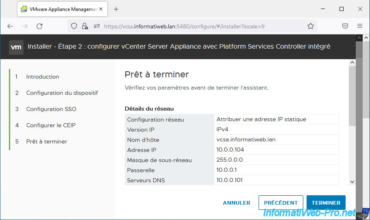Click the summary panel scrollbar thumb
Screen dimensions: 370x220
352,96
